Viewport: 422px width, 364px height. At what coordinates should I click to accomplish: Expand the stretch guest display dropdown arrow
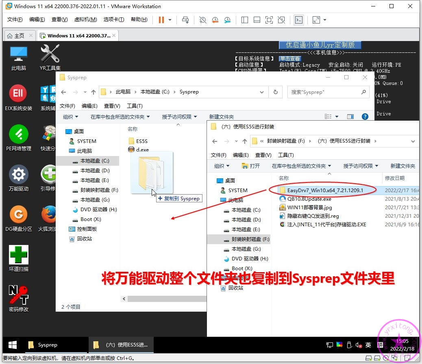325,20
